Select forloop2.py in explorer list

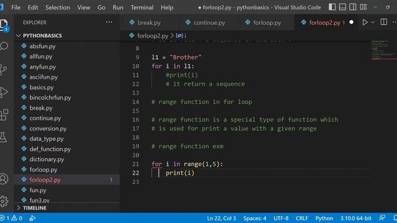tap(67, 180)
